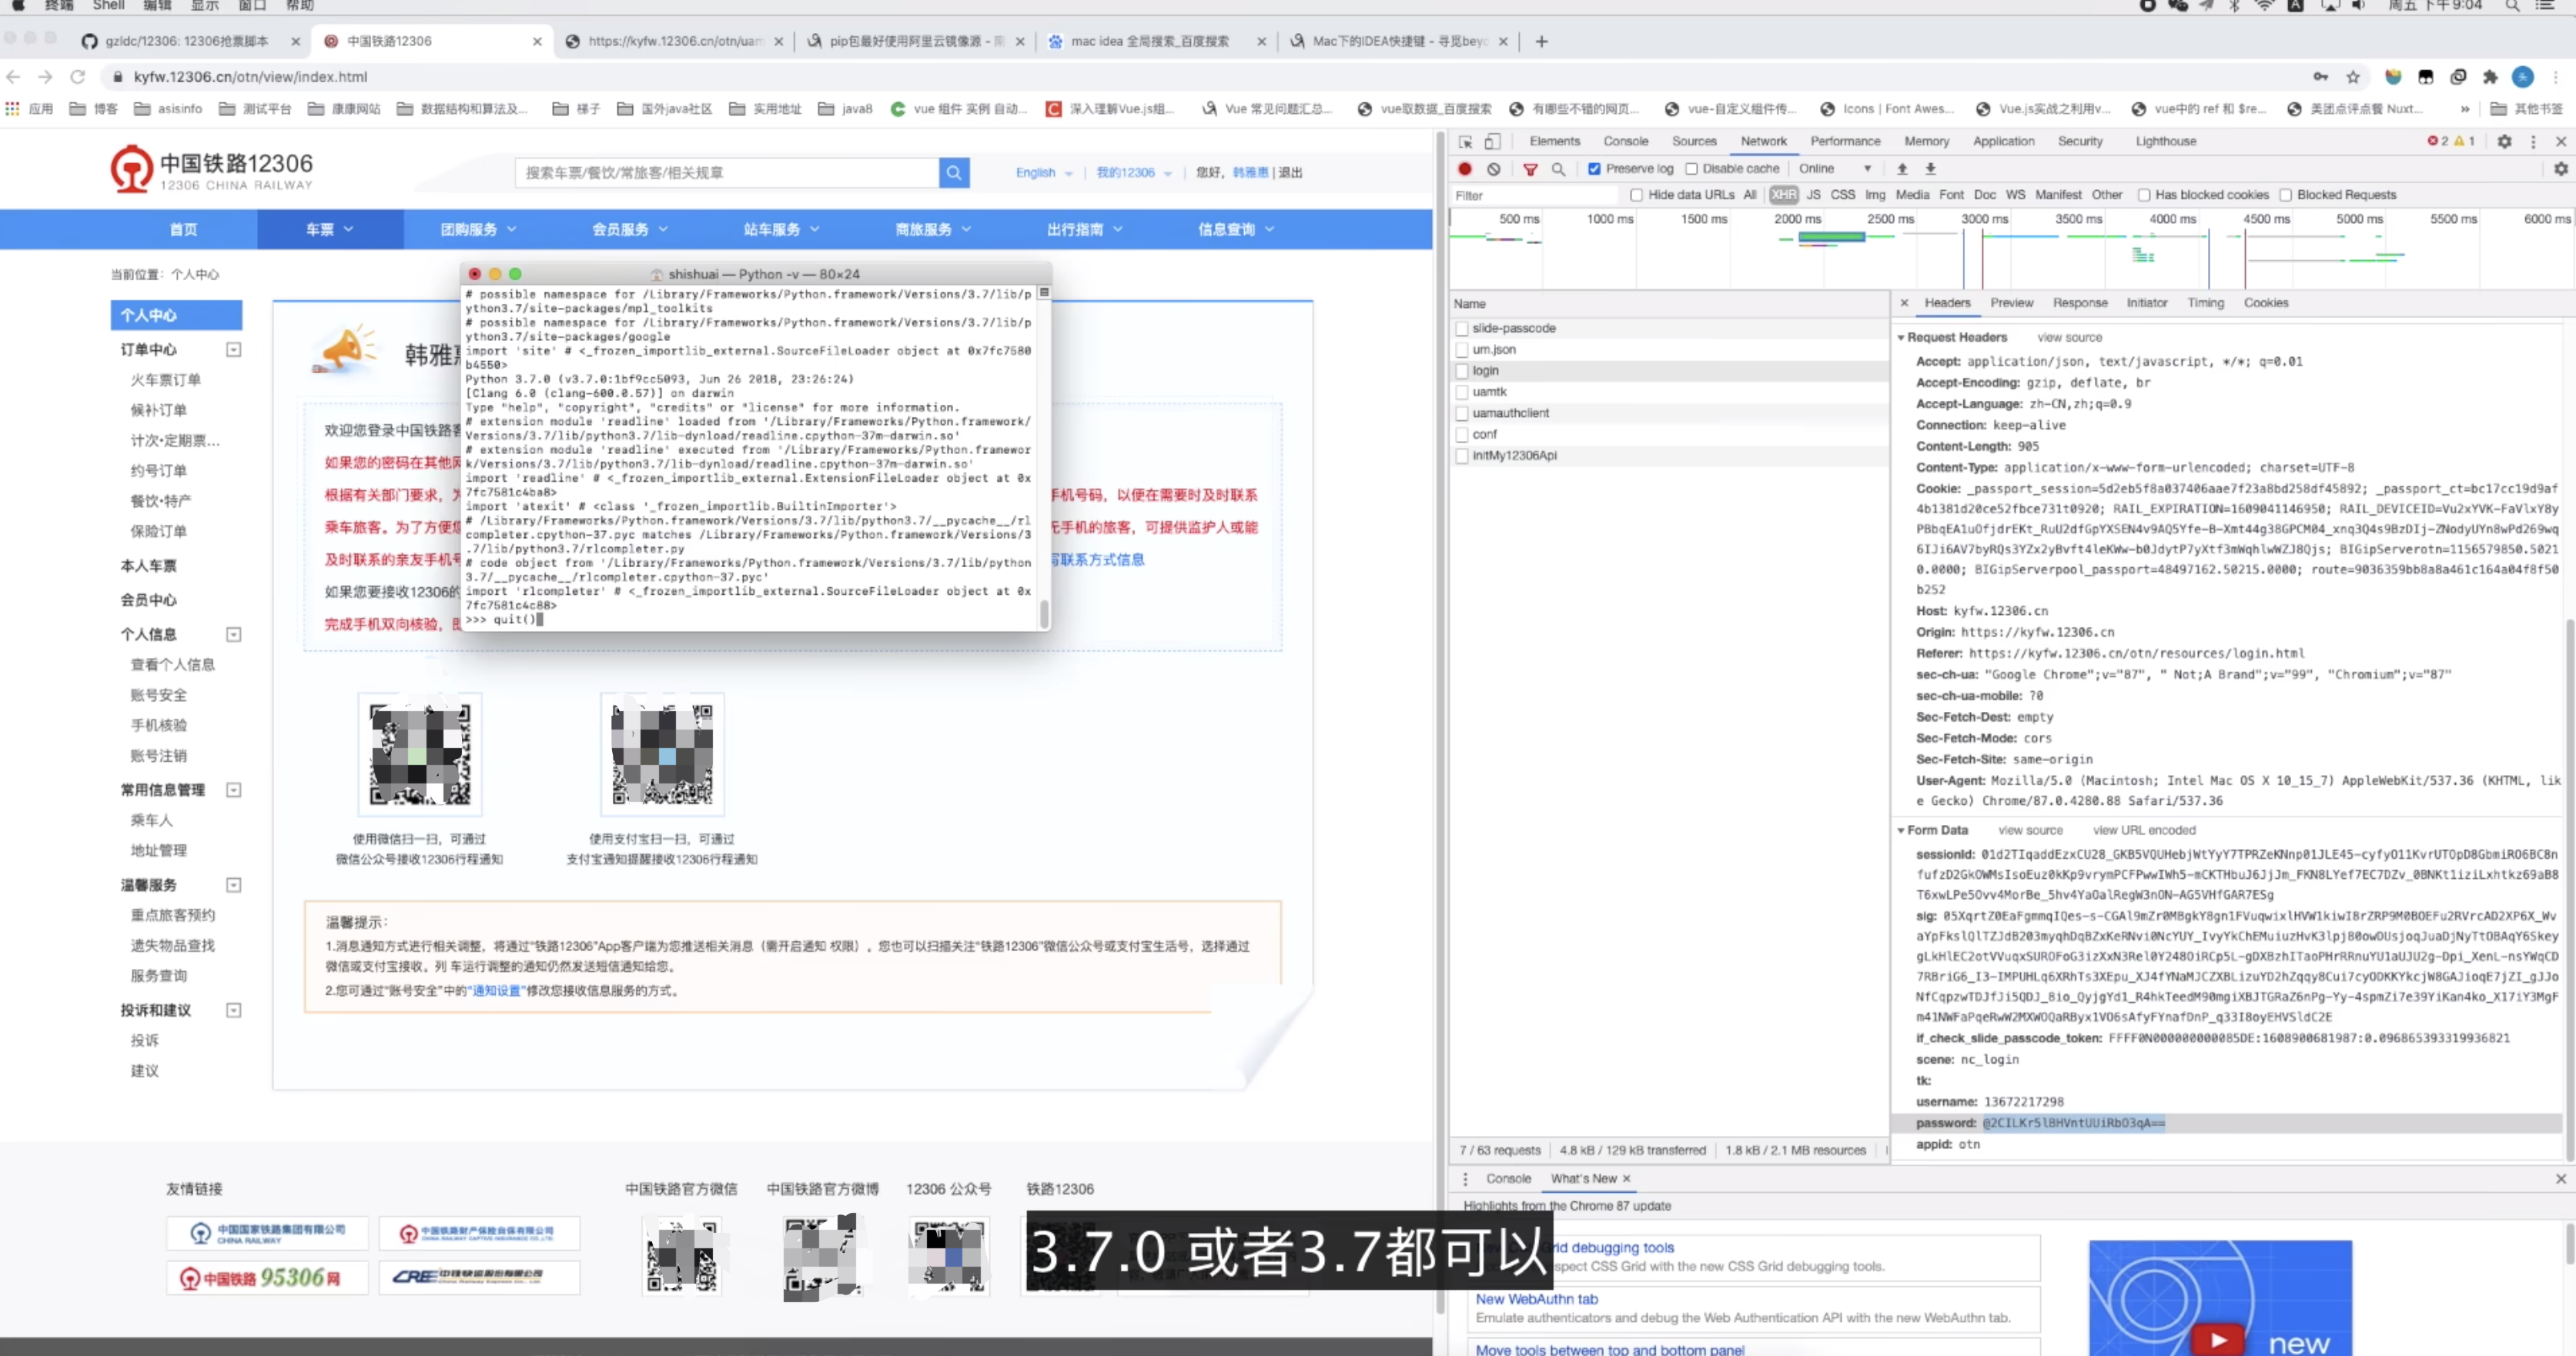2576x1356 pixels.
Task: Click the 12306 China Railway logo
Action: pyautogui.click(x=212, y=170)
